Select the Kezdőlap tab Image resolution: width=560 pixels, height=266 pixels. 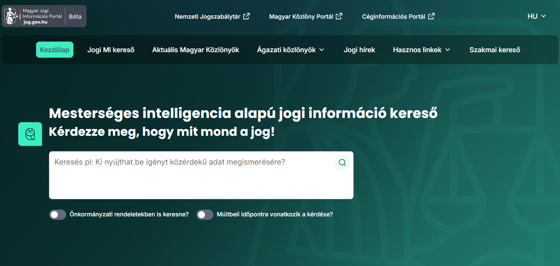[54, 50]
